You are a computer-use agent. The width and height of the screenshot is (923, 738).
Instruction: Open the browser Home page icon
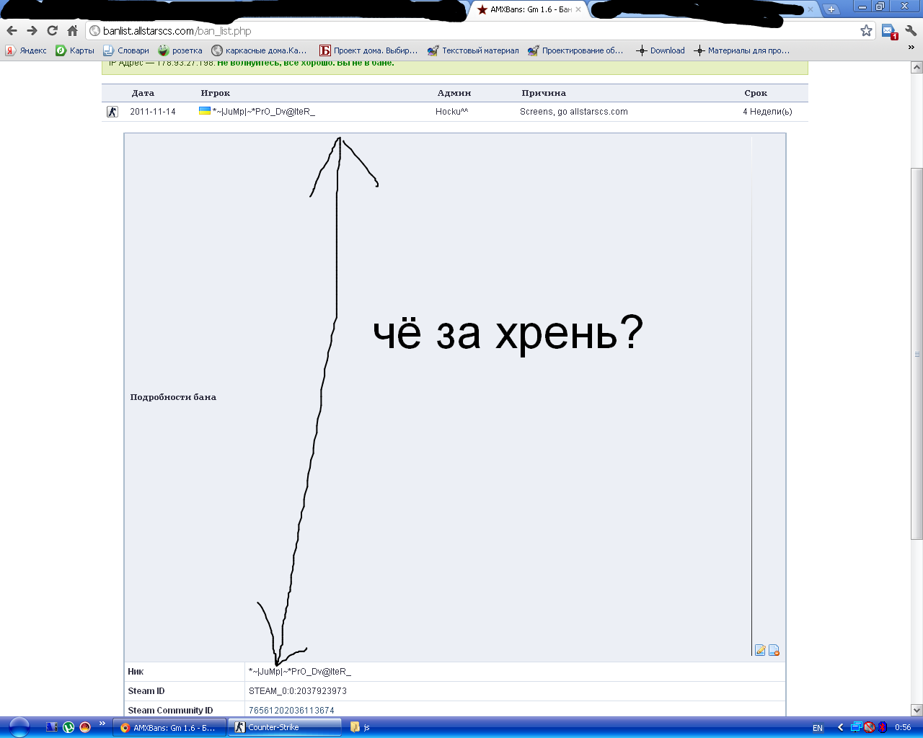(72, 30)
